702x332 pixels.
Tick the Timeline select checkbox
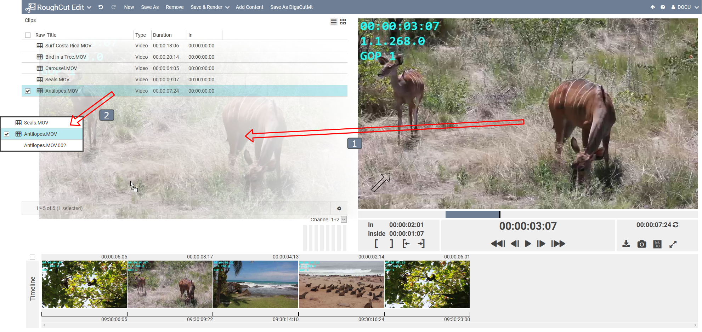(33, 257)
